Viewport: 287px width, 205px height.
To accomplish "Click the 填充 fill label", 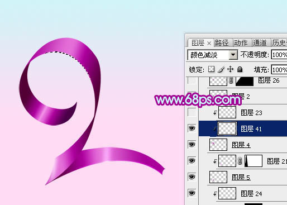I will pos(261,70).
